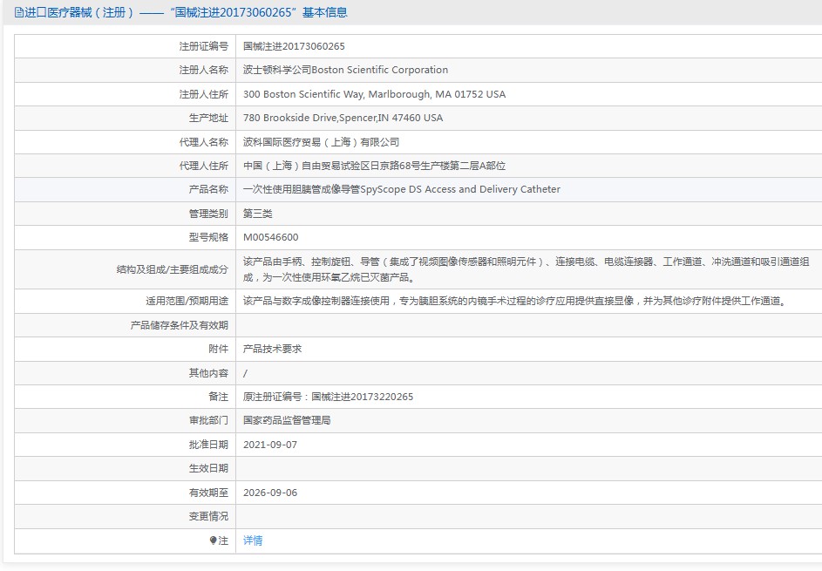Click the pin icon beside the 注 label

214,540
